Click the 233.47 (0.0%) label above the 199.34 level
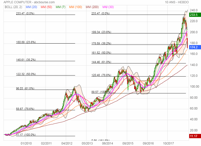The height and width of the screenshot is (146, 201). [x=100, y=13]
